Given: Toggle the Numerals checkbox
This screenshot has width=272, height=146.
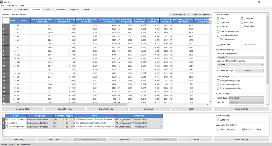Looking at the screenshot, I should [218, 26].
